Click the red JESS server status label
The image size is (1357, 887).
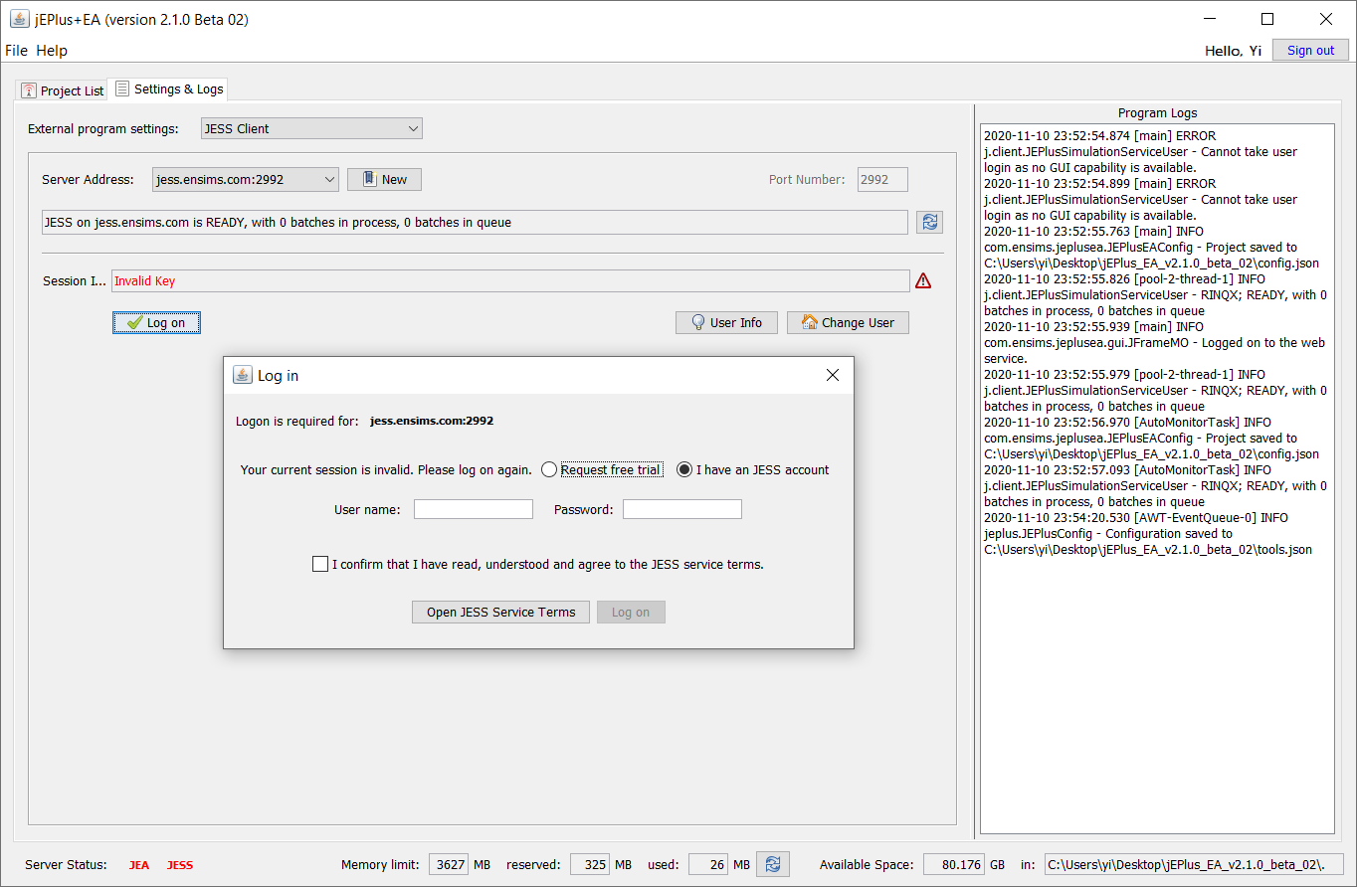[x=180, y=864]
